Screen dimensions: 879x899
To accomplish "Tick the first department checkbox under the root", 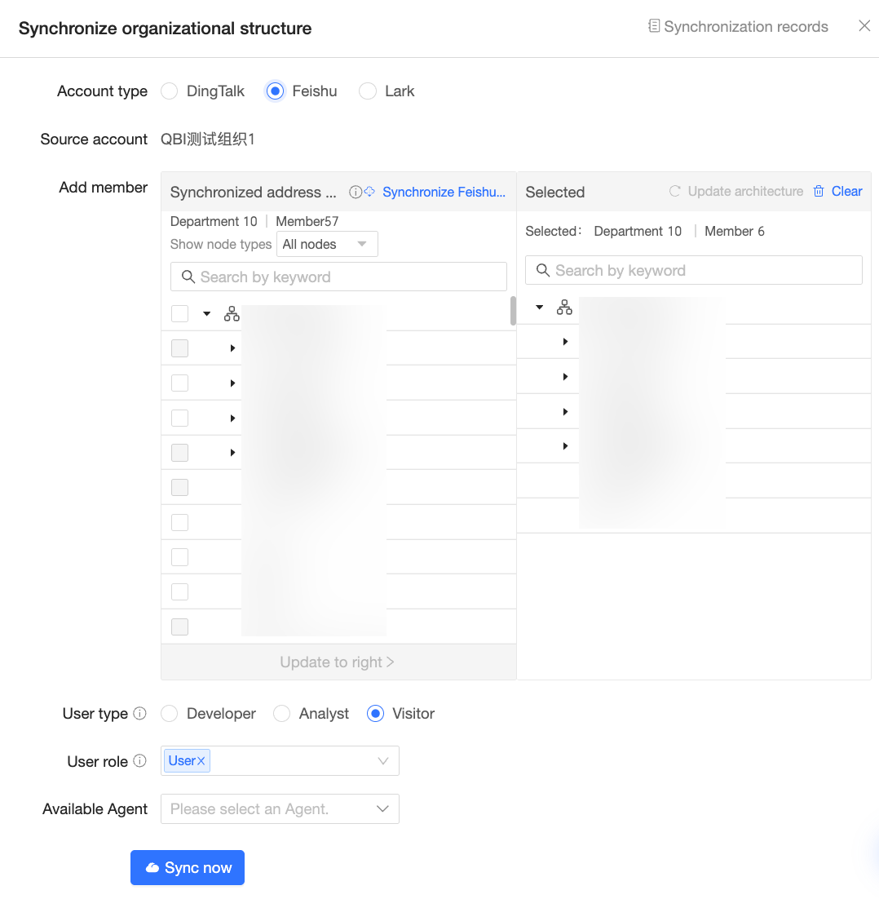I will (180, 348).
